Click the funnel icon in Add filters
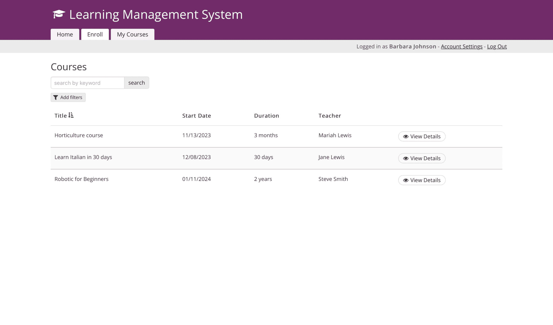 tap(56, 97)
